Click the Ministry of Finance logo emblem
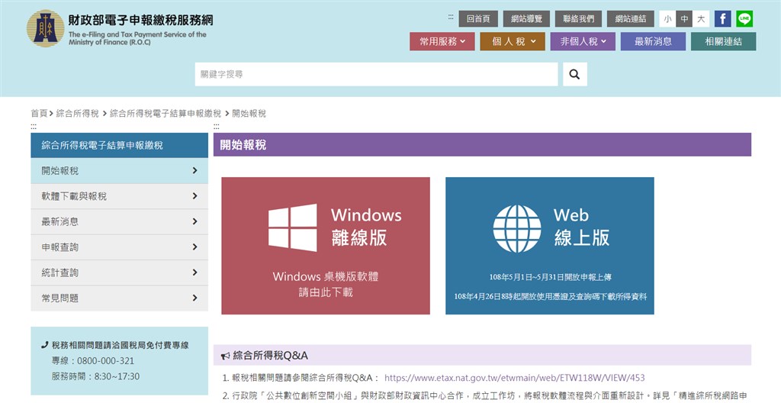This screenshot has height=403, width=781. click(x=45, y=28)
